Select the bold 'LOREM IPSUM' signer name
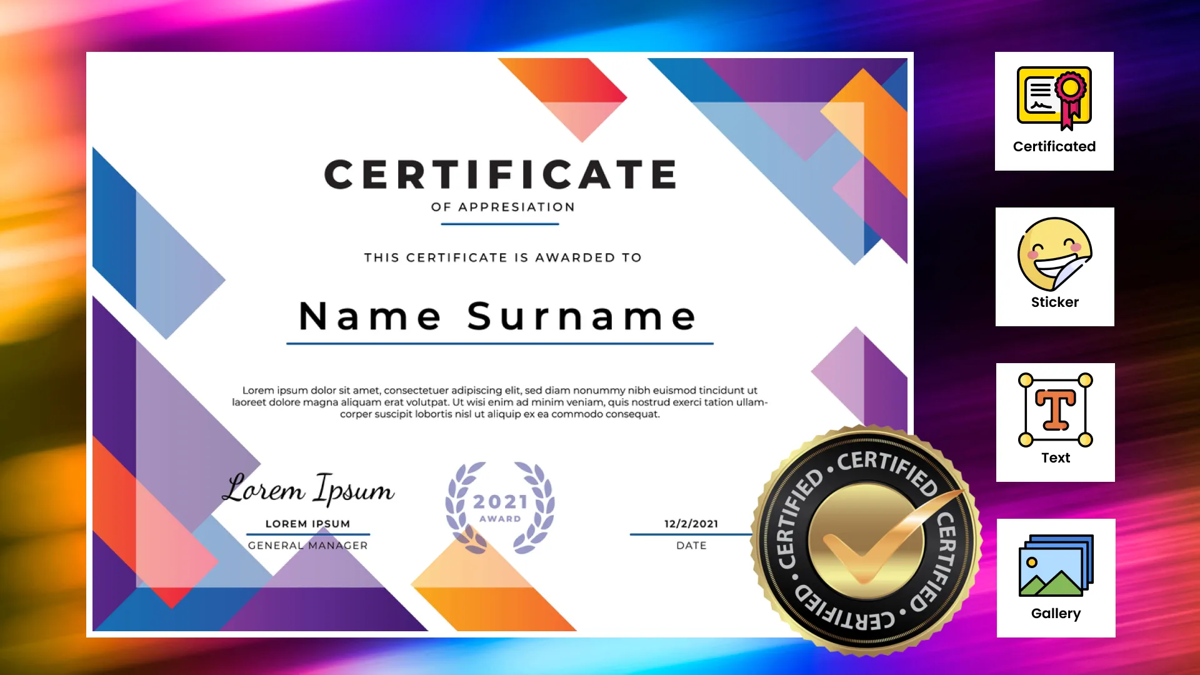Image resolution: width=1200 pixels, height=675 pixels. pos(308,524)
